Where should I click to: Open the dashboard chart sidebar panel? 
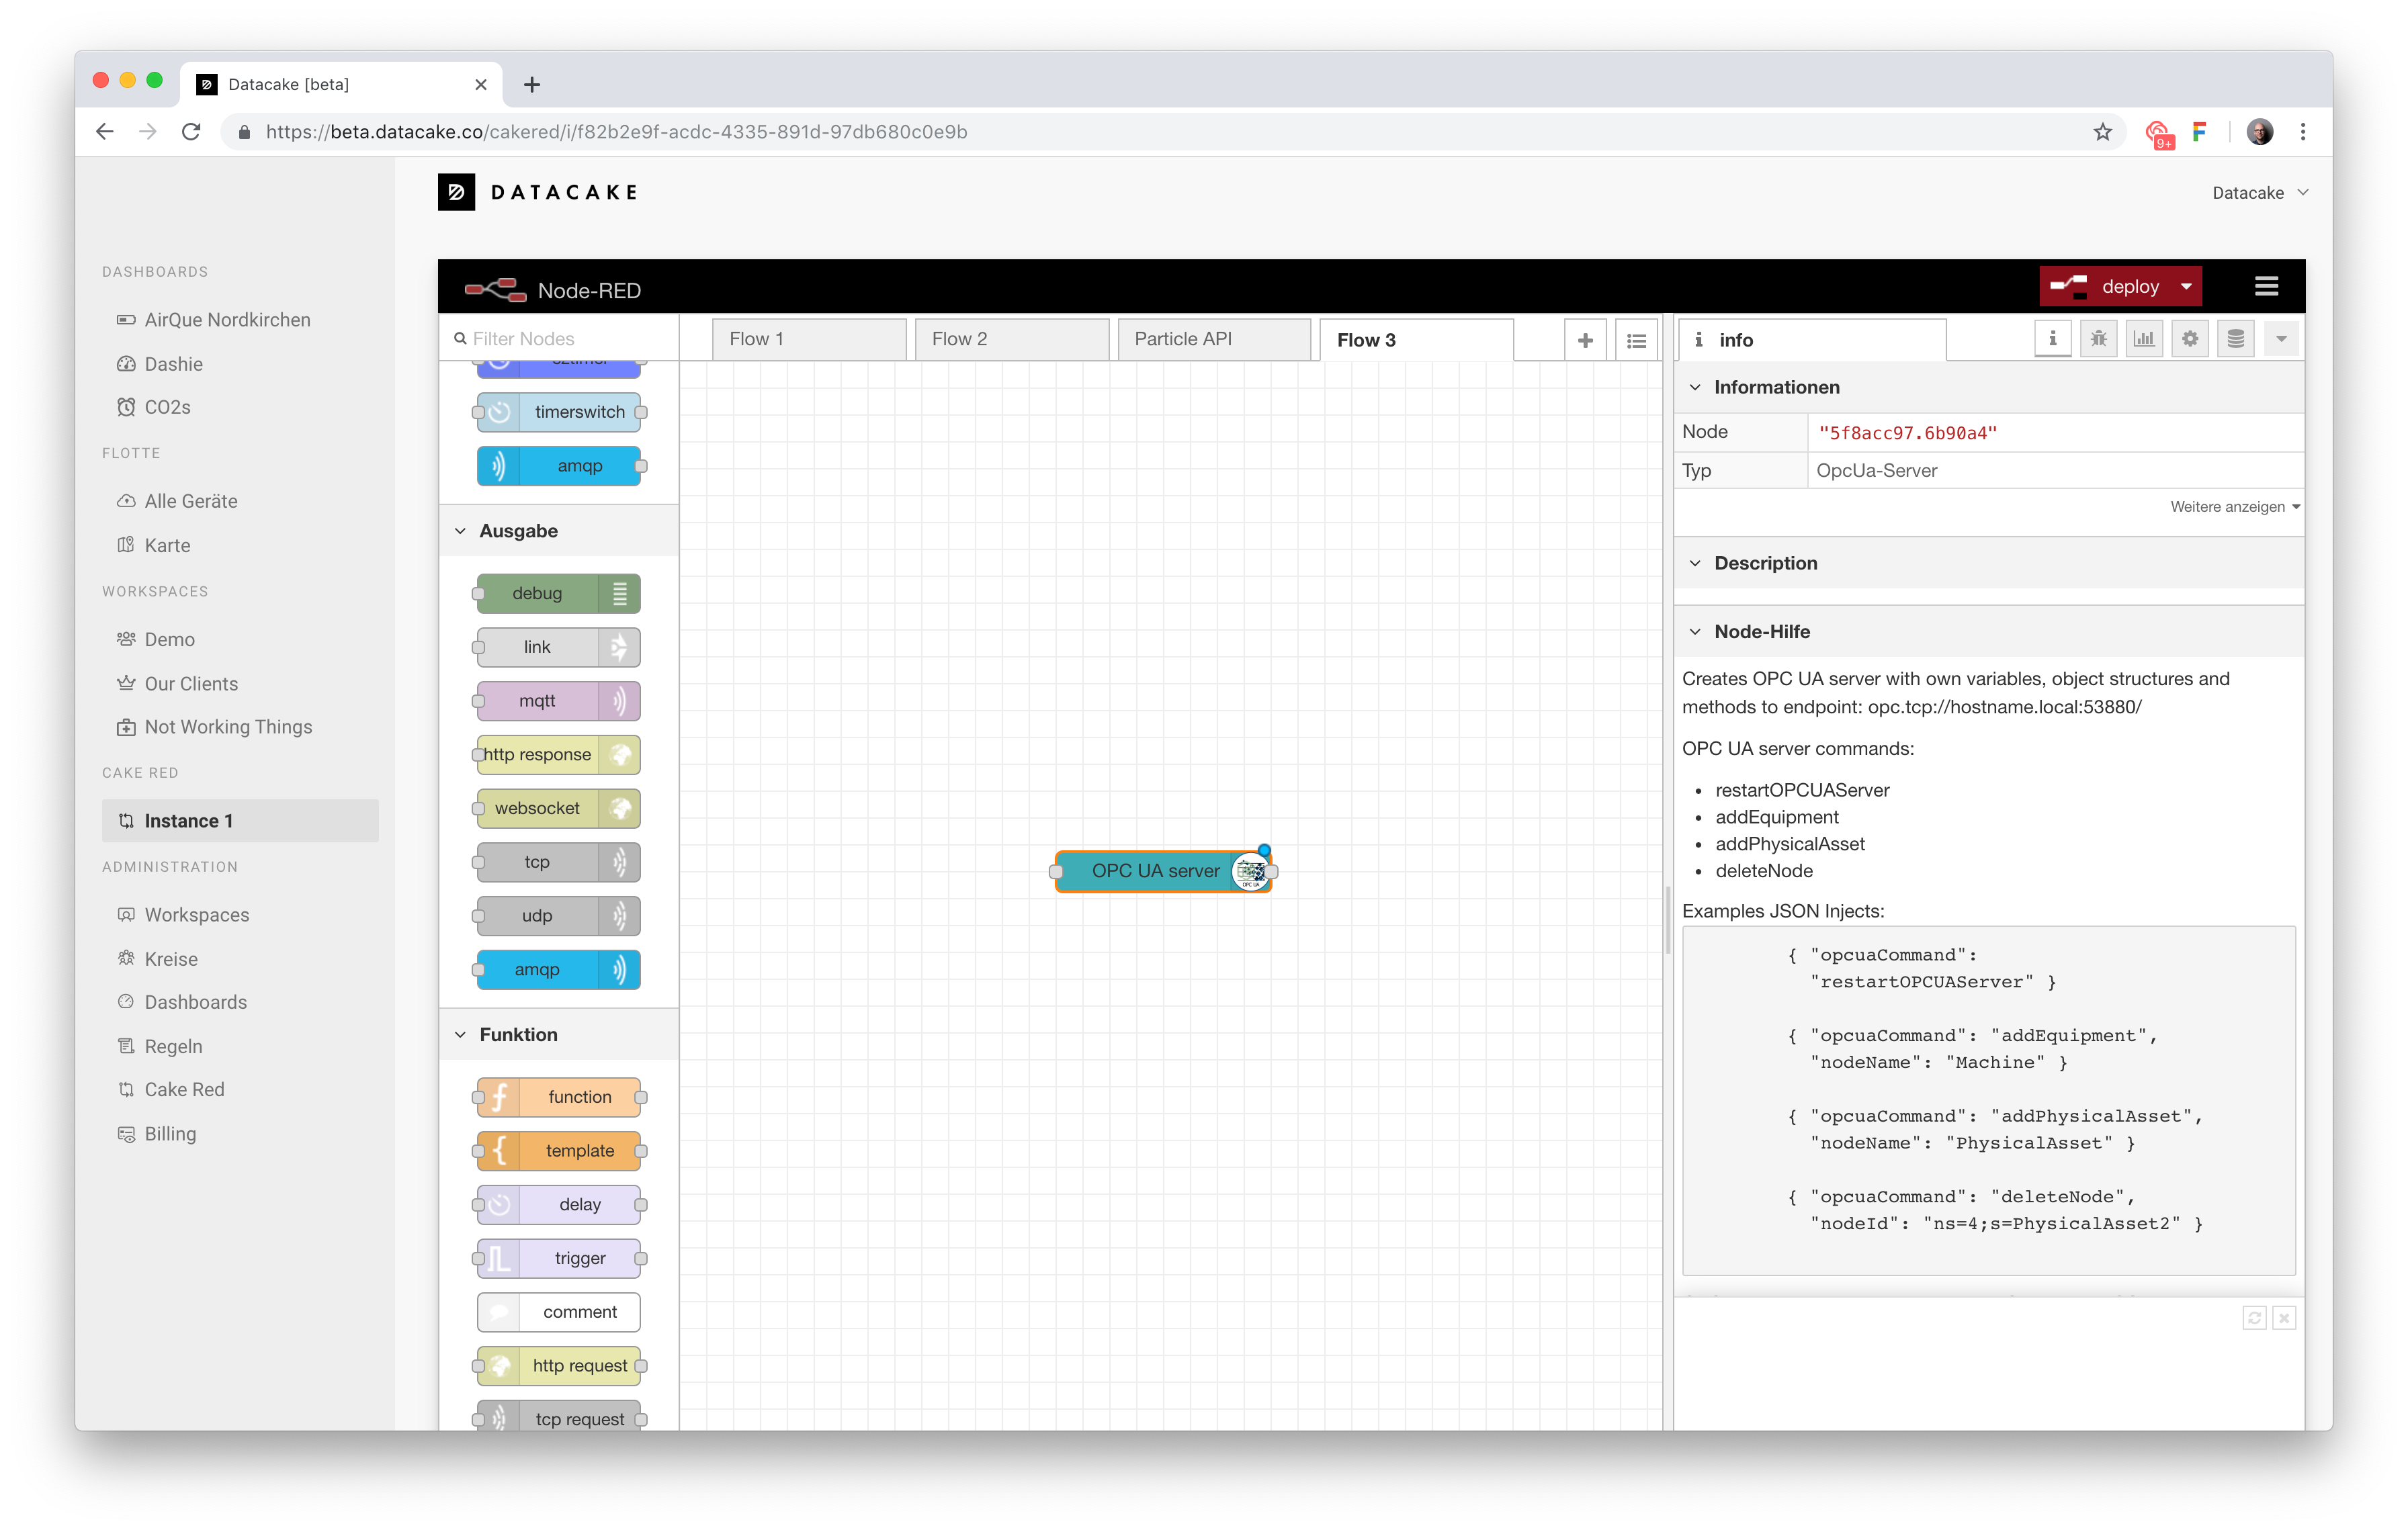(x=2144, y=338)
